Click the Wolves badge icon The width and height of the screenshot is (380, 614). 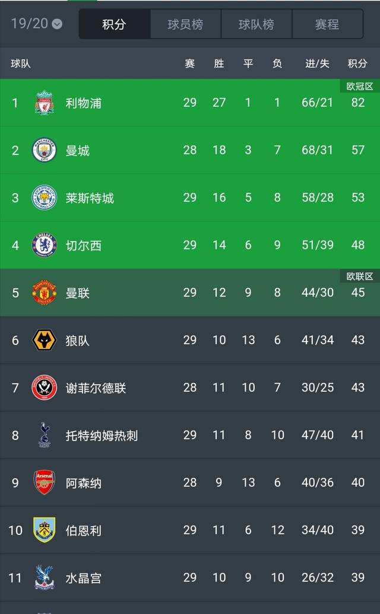(x=44, y=340)
